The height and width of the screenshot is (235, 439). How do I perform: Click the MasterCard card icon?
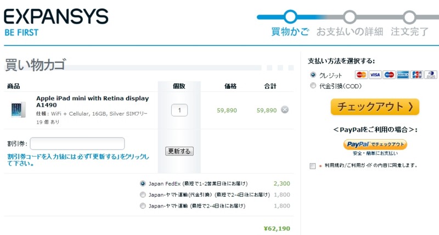click(361, 74)
